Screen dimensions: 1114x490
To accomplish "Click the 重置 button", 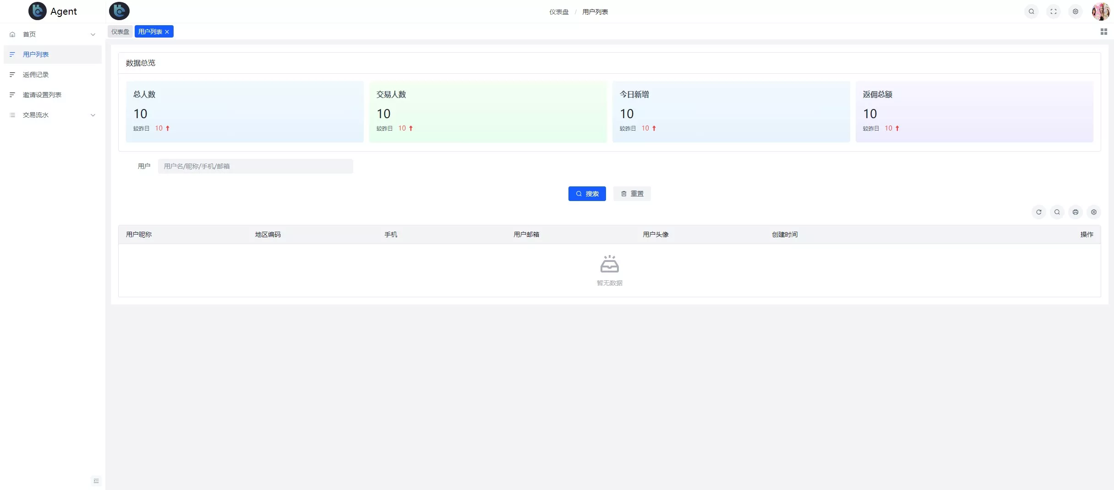I will [632, 194].
